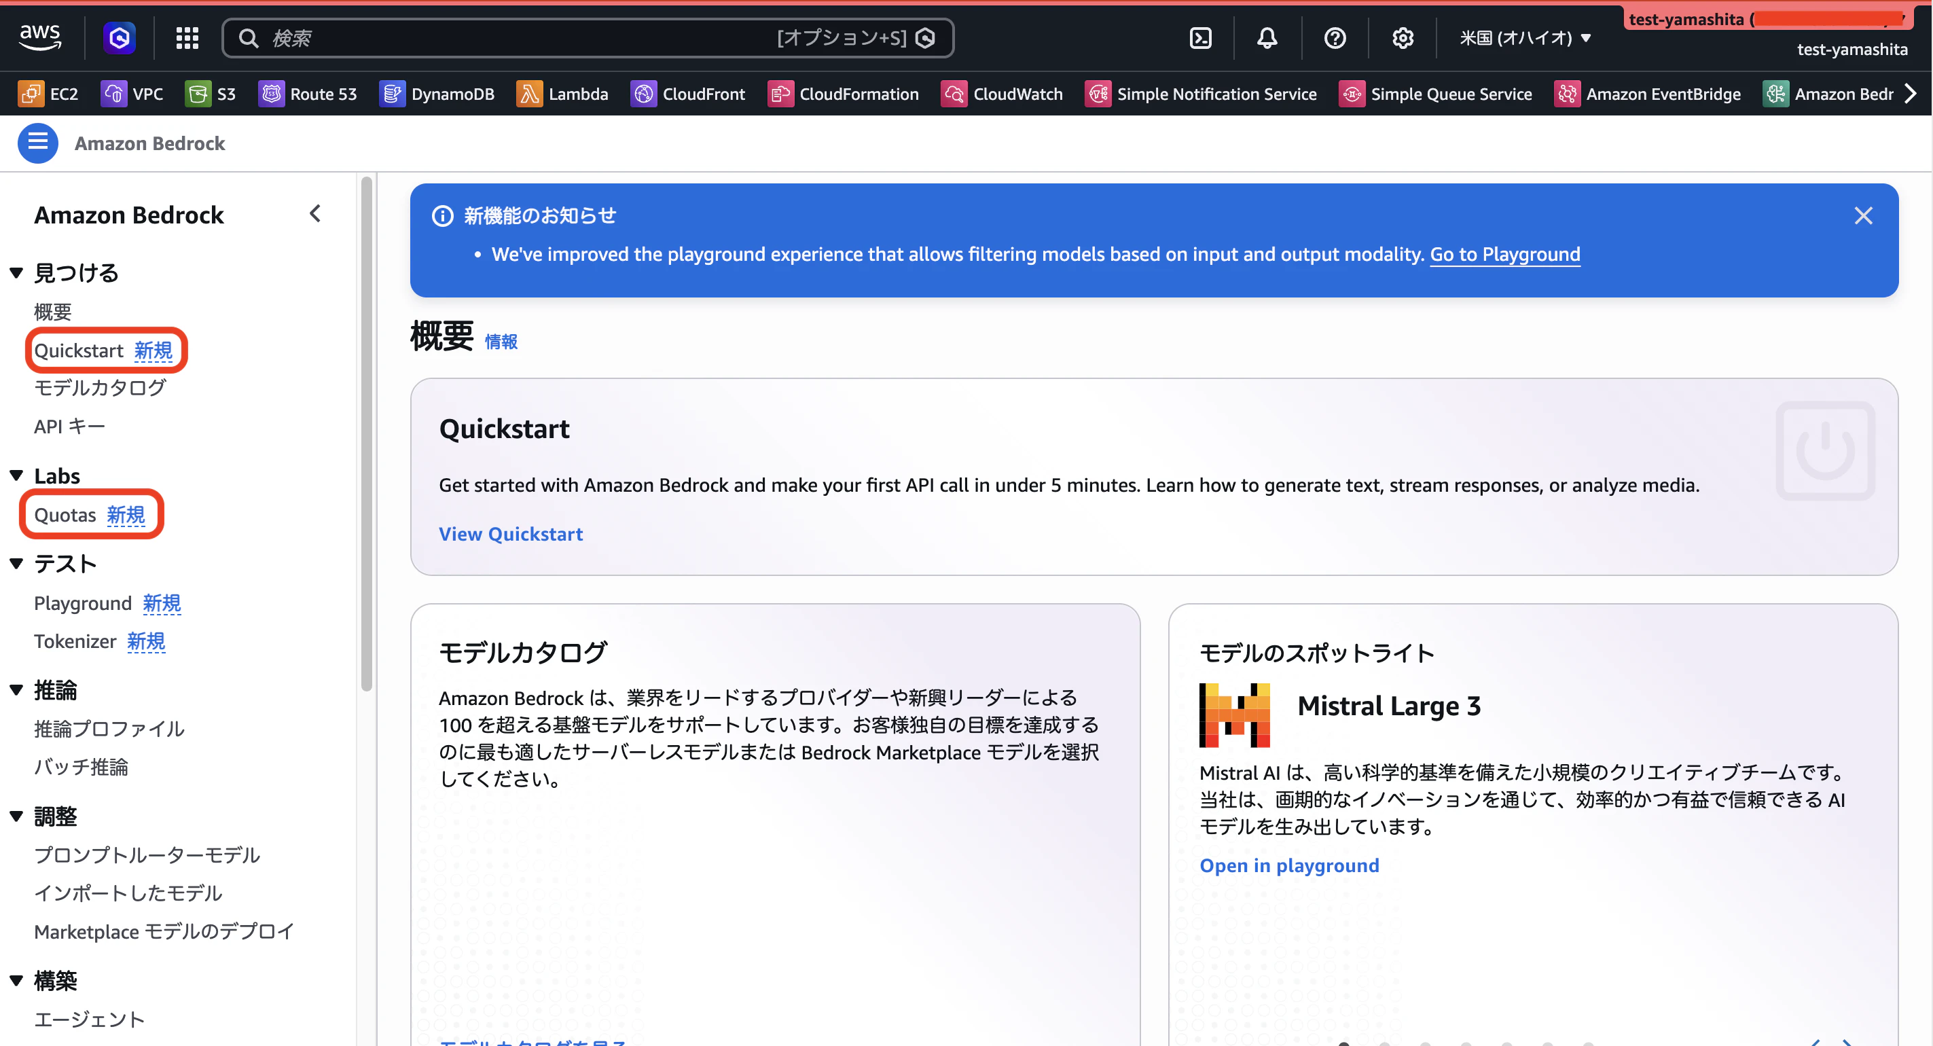The width and height of the screenshot is (1933, 1046).
Task: Select 概要 in the sidebar
Action: pos(52,311)
